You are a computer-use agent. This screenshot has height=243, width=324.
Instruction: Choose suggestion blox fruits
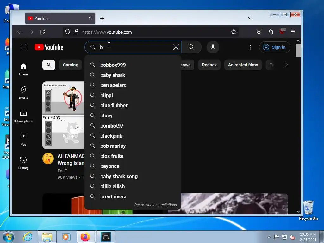133,156
